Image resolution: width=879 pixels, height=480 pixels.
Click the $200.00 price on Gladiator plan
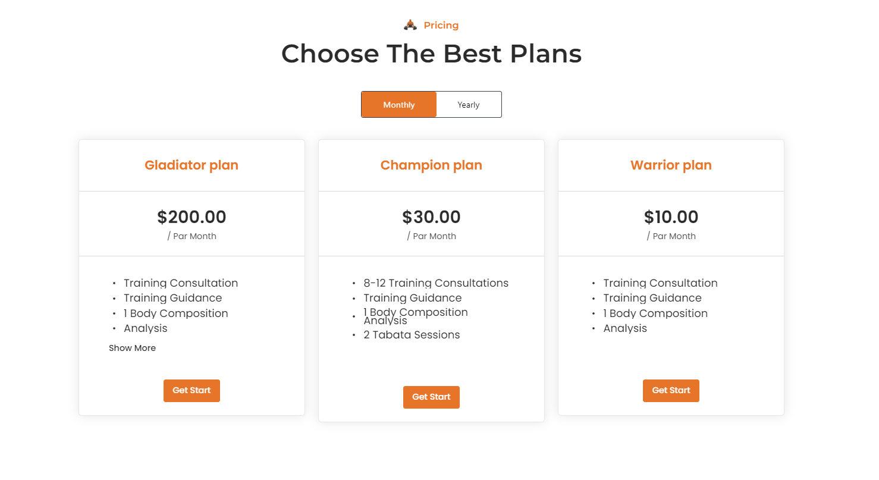coord(192,217)
